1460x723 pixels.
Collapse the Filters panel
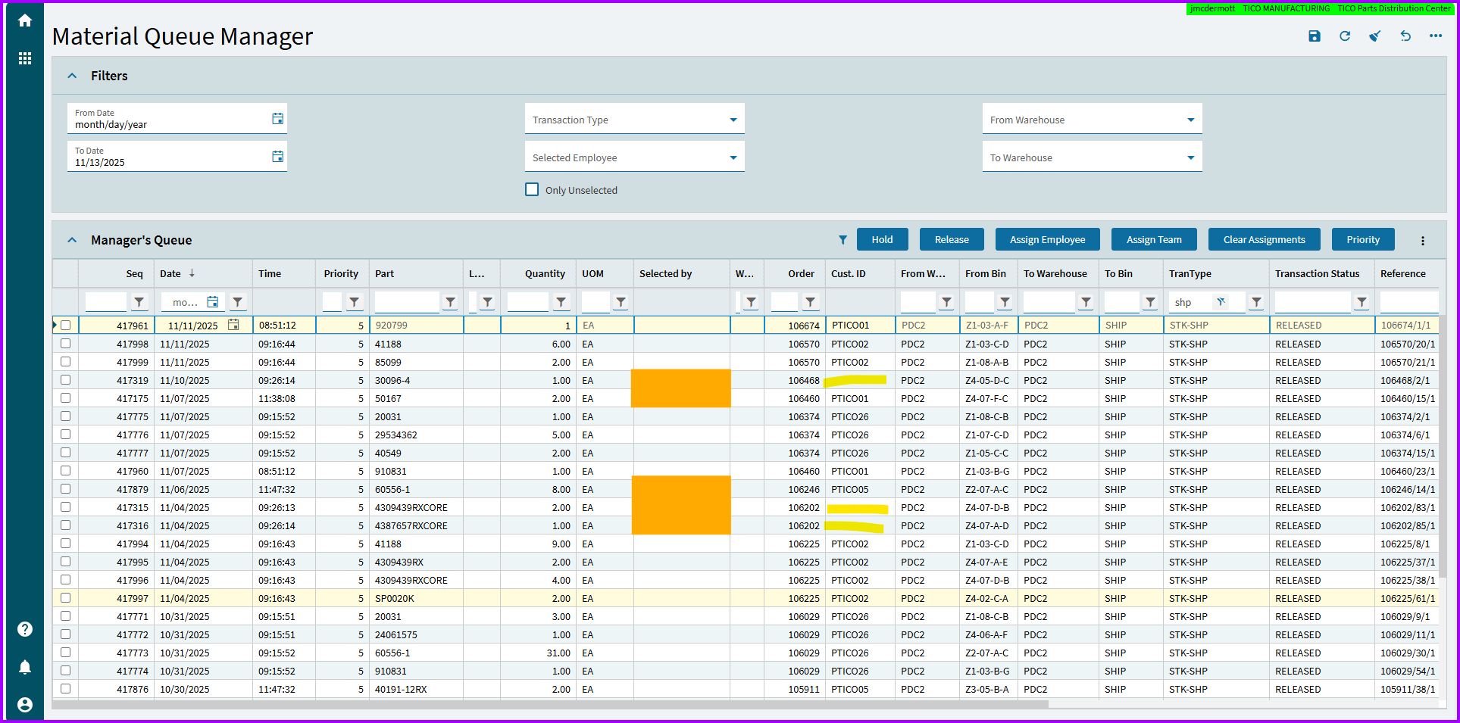pyautogui.click(x=73, y=76)
